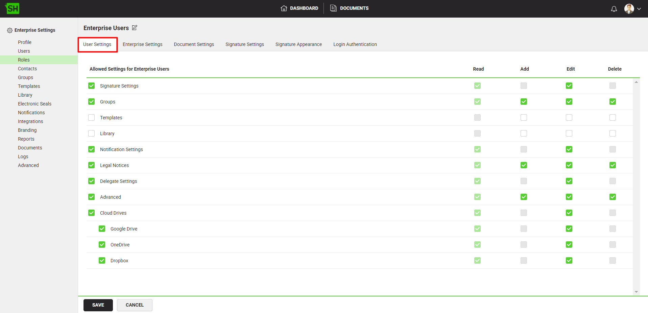648x313 pixels.
Task: Click the scroll down arrow in permissions list
Action: 636,292
